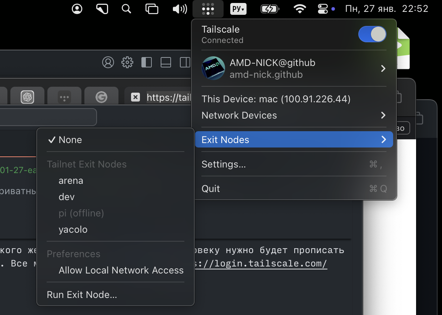
Task: Turn off the Tailscale connection switch
Action: 372,34
